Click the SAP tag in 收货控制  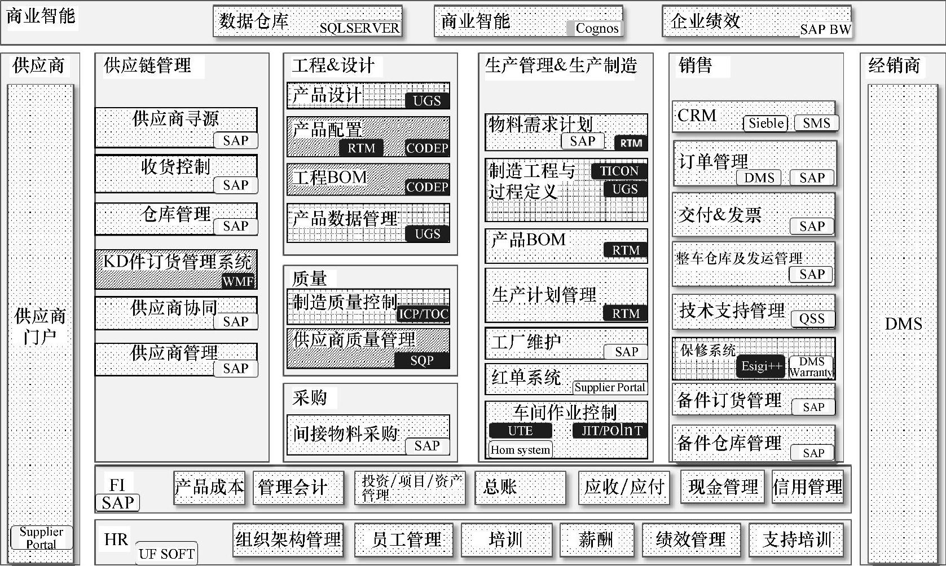[x=236, y=185]
